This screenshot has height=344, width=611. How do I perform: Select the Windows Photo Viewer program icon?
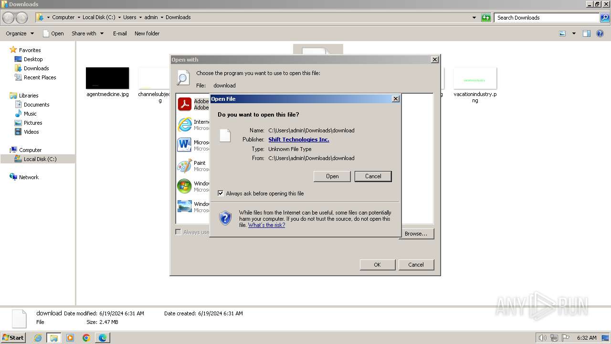coord(184,206)
